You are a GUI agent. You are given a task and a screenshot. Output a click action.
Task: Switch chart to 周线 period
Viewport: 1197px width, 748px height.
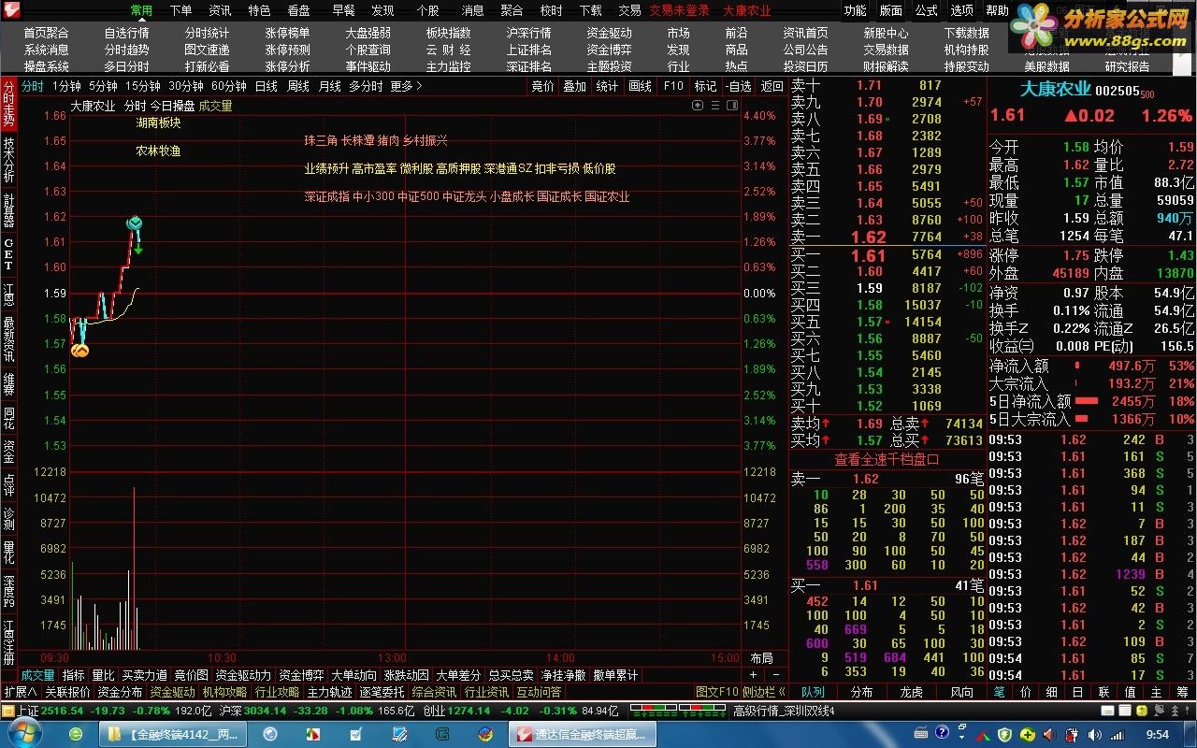tap(298, 86)
